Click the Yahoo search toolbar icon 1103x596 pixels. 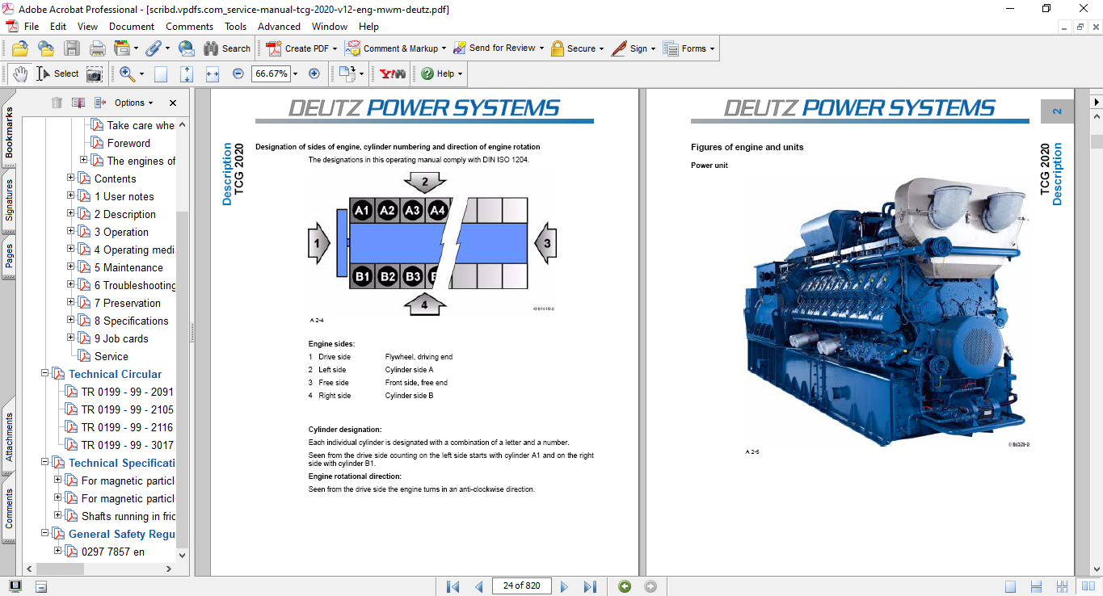click(393, 73)
